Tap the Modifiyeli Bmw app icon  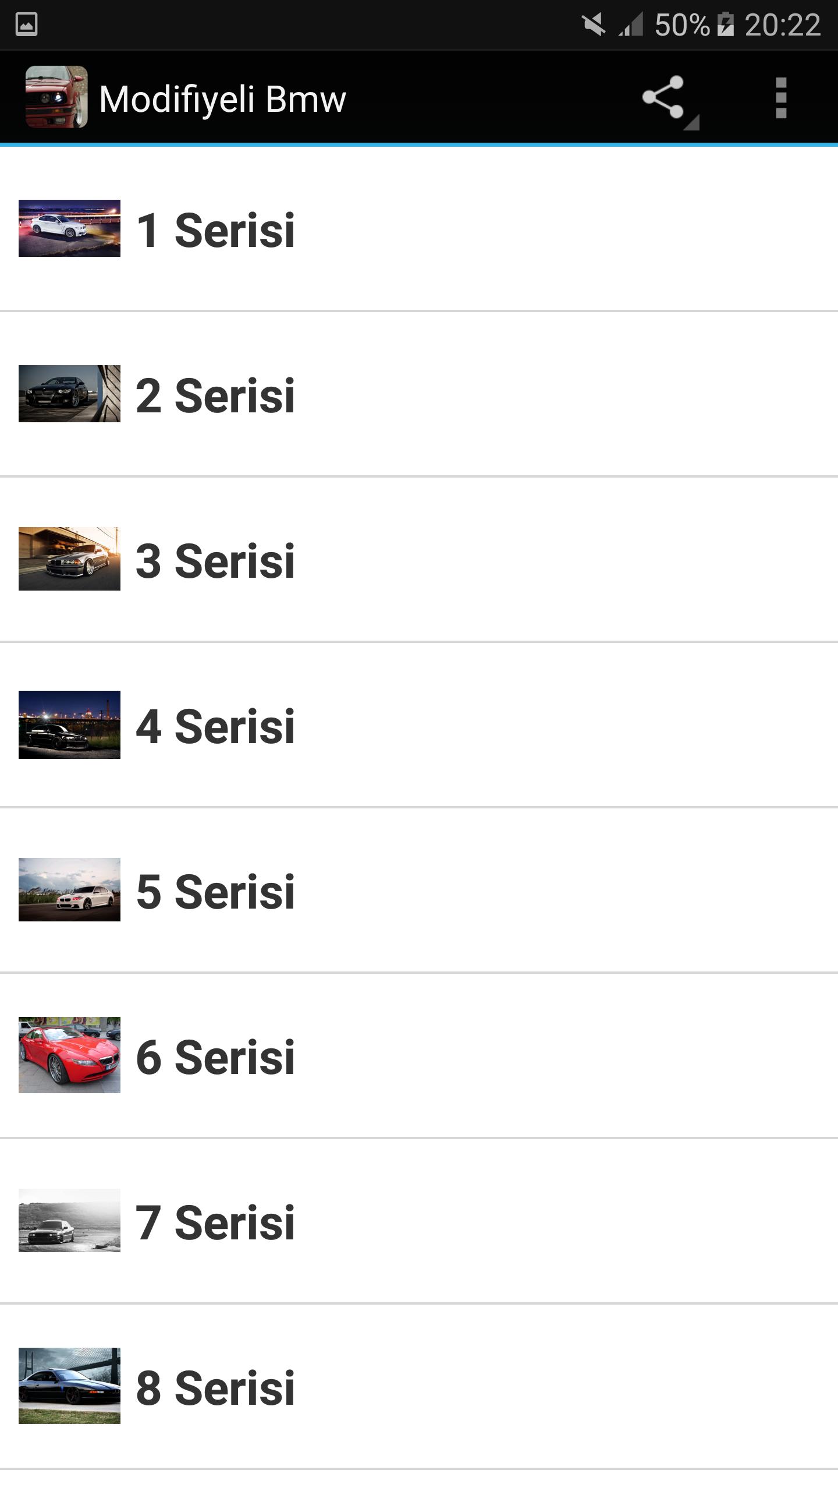coord(56,97)
